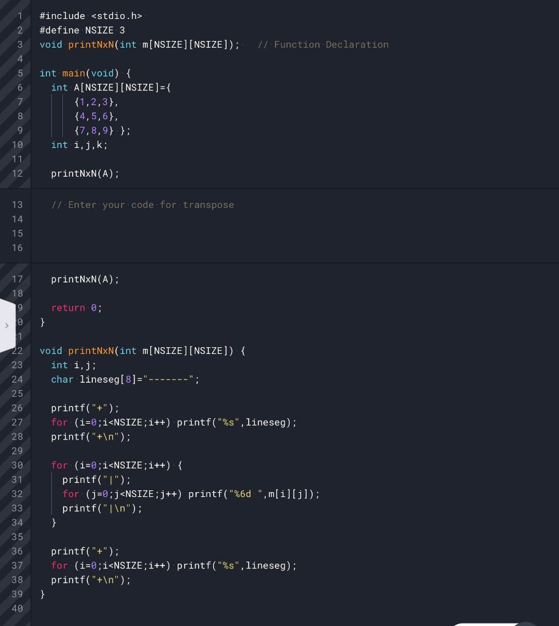Screen dimensions: 559x626
Task: Click the {1,2,3}, array row
Action: [x=96, y=102]
